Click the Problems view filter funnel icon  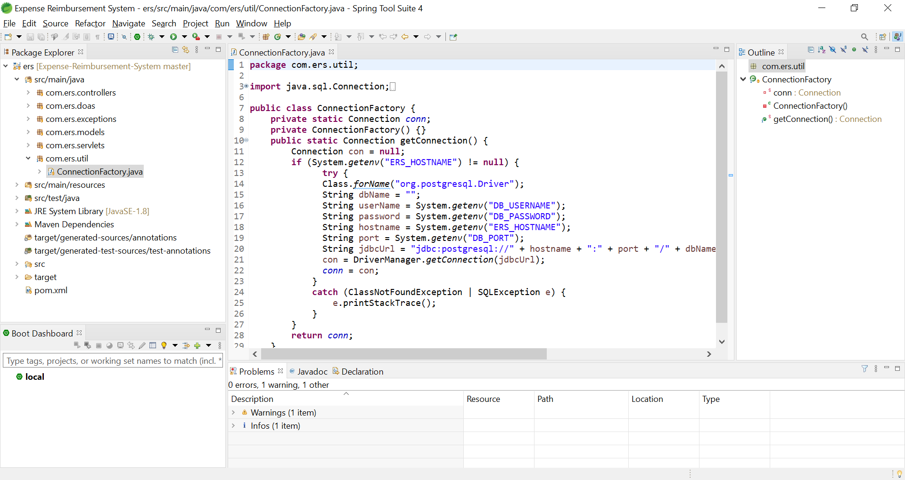[864, 368]
